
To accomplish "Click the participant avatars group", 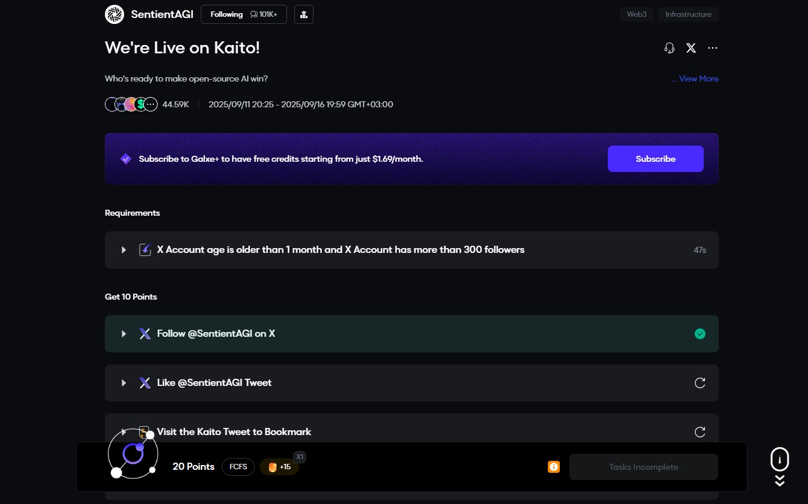I will [x=131, y=104].
